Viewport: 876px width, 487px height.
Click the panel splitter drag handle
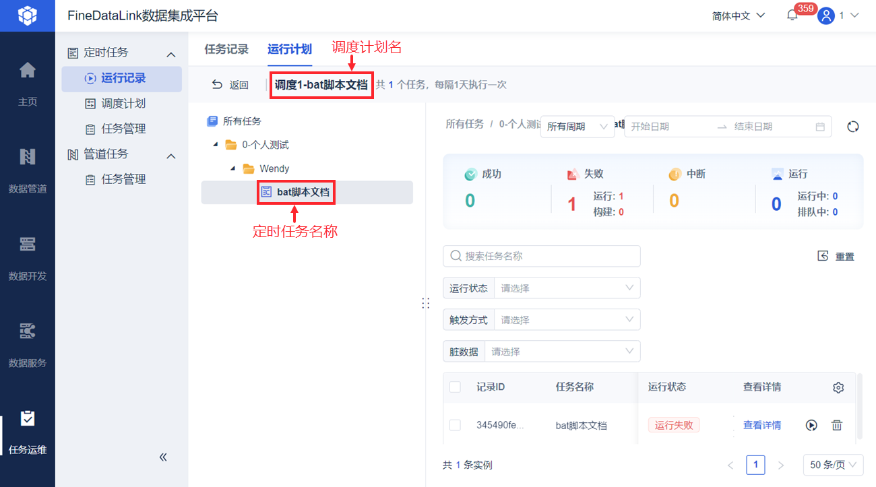click(x=425, y=303)
